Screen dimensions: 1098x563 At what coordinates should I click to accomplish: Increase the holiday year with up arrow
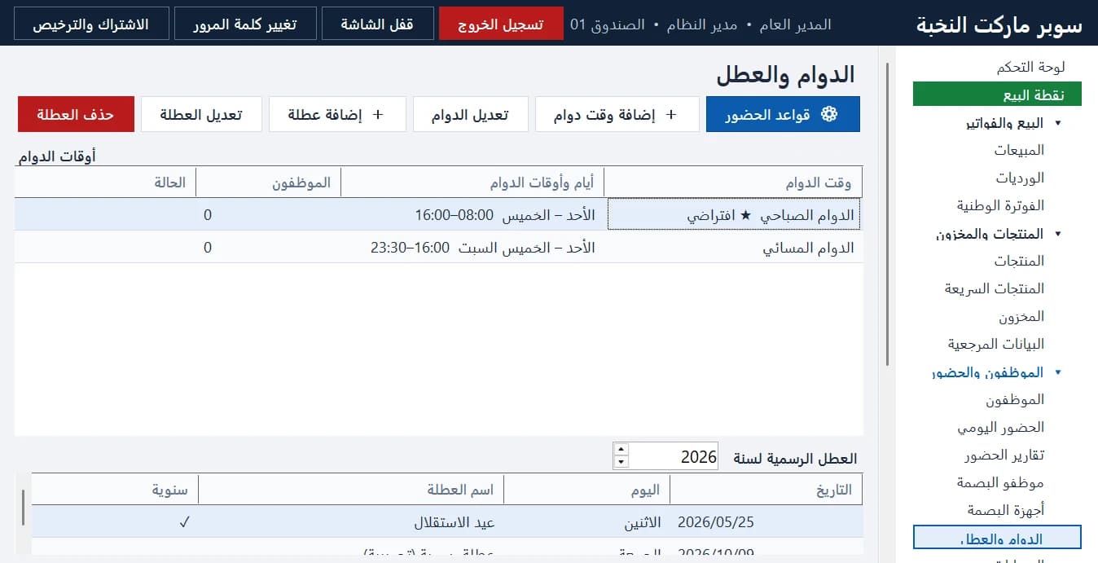(621, 450)
